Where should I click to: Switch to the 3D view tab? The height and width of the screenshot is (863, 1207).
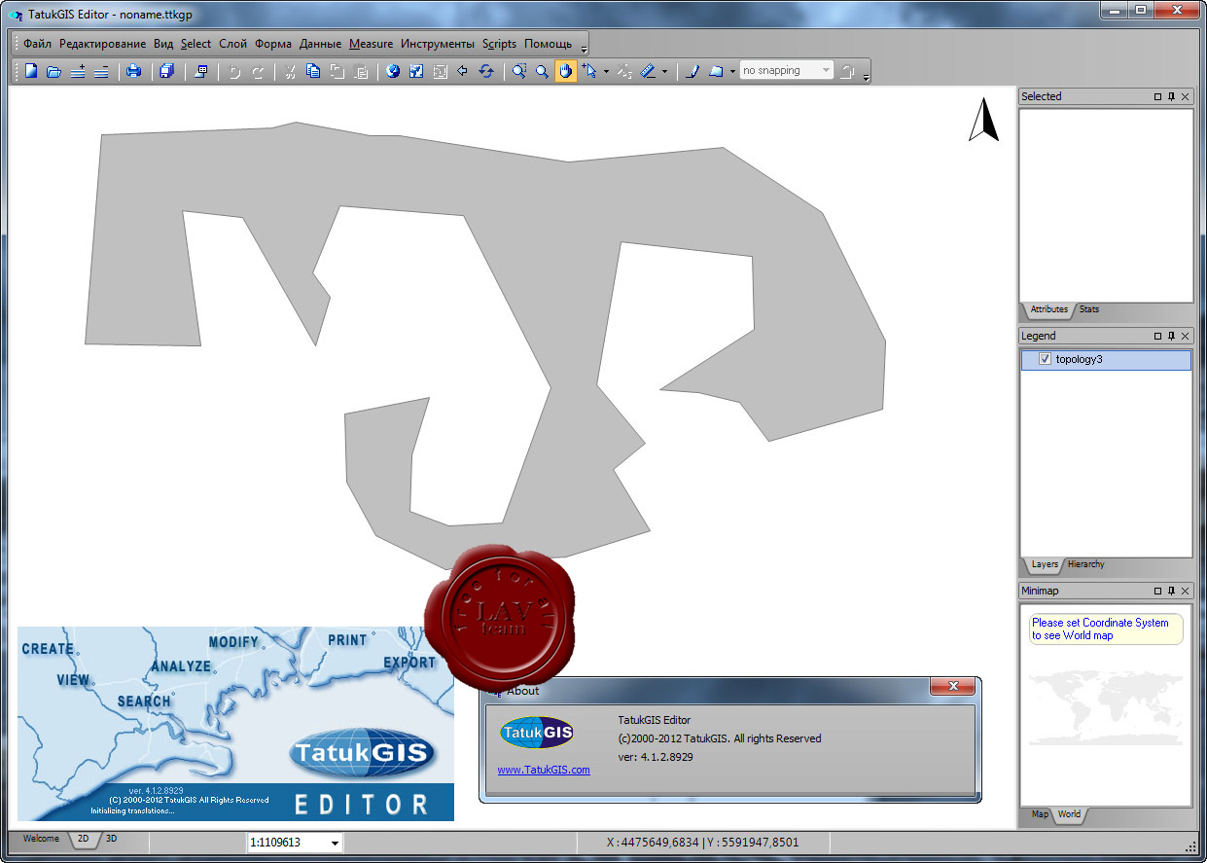[x=111, y=839]
